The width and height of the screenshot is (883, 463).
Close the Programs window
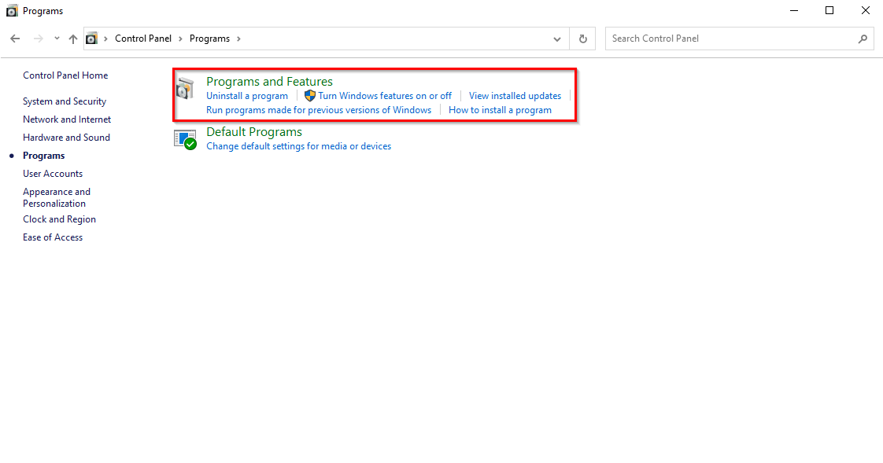tap(865, 11)
